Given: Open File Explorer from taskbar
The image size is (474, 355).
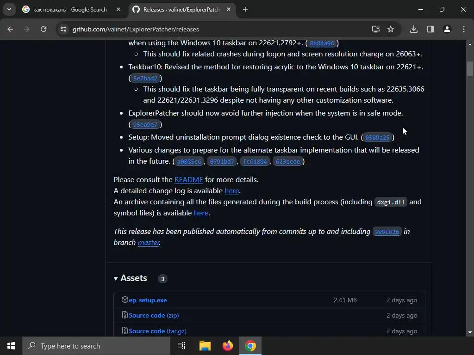Looking at the screenshot, I should point(205,346).
